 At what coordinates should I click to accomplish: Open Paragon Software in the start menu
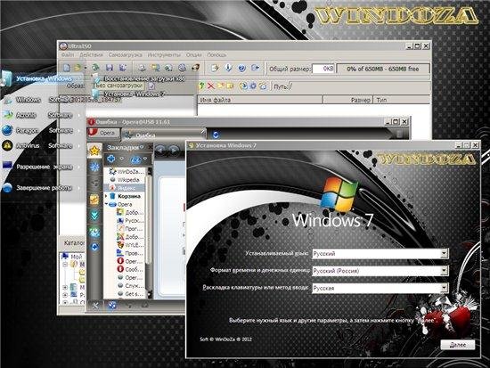pos(42,130)
